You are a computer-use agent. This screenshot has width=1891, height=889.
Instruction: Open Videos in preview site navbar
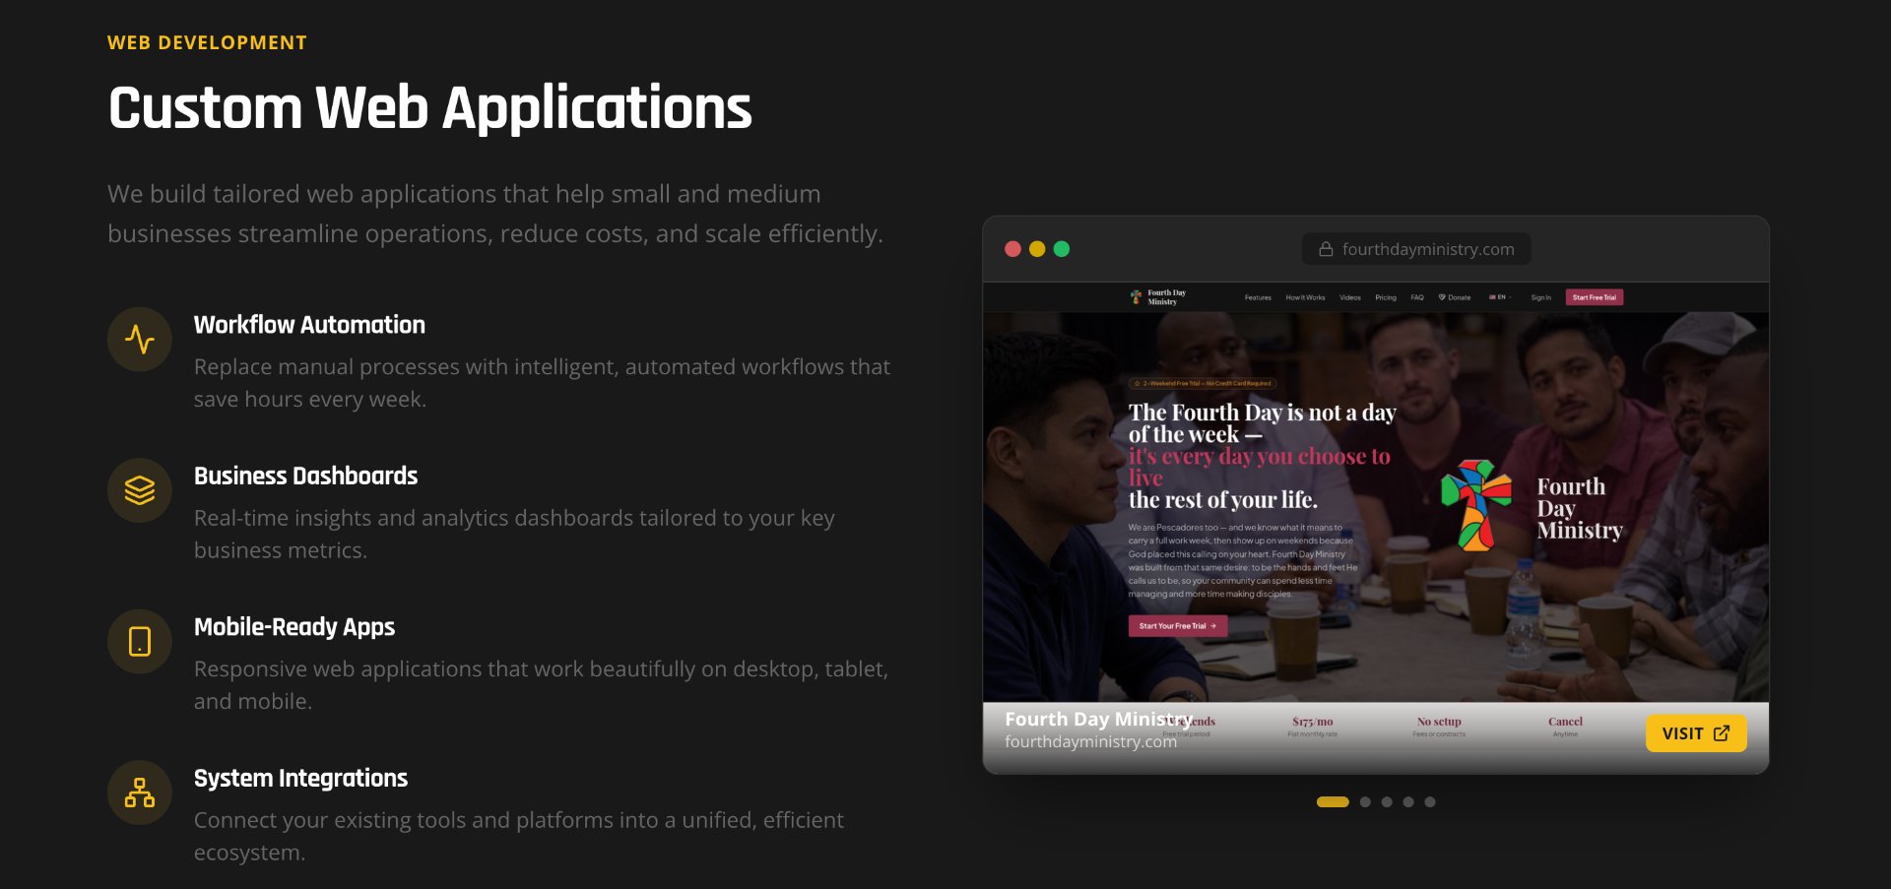pos(1350,297)
